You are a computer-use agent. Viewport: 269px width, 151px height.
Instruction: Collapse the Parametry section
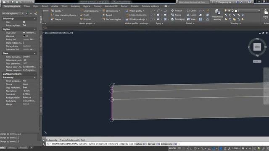click(x=34, y=78)
